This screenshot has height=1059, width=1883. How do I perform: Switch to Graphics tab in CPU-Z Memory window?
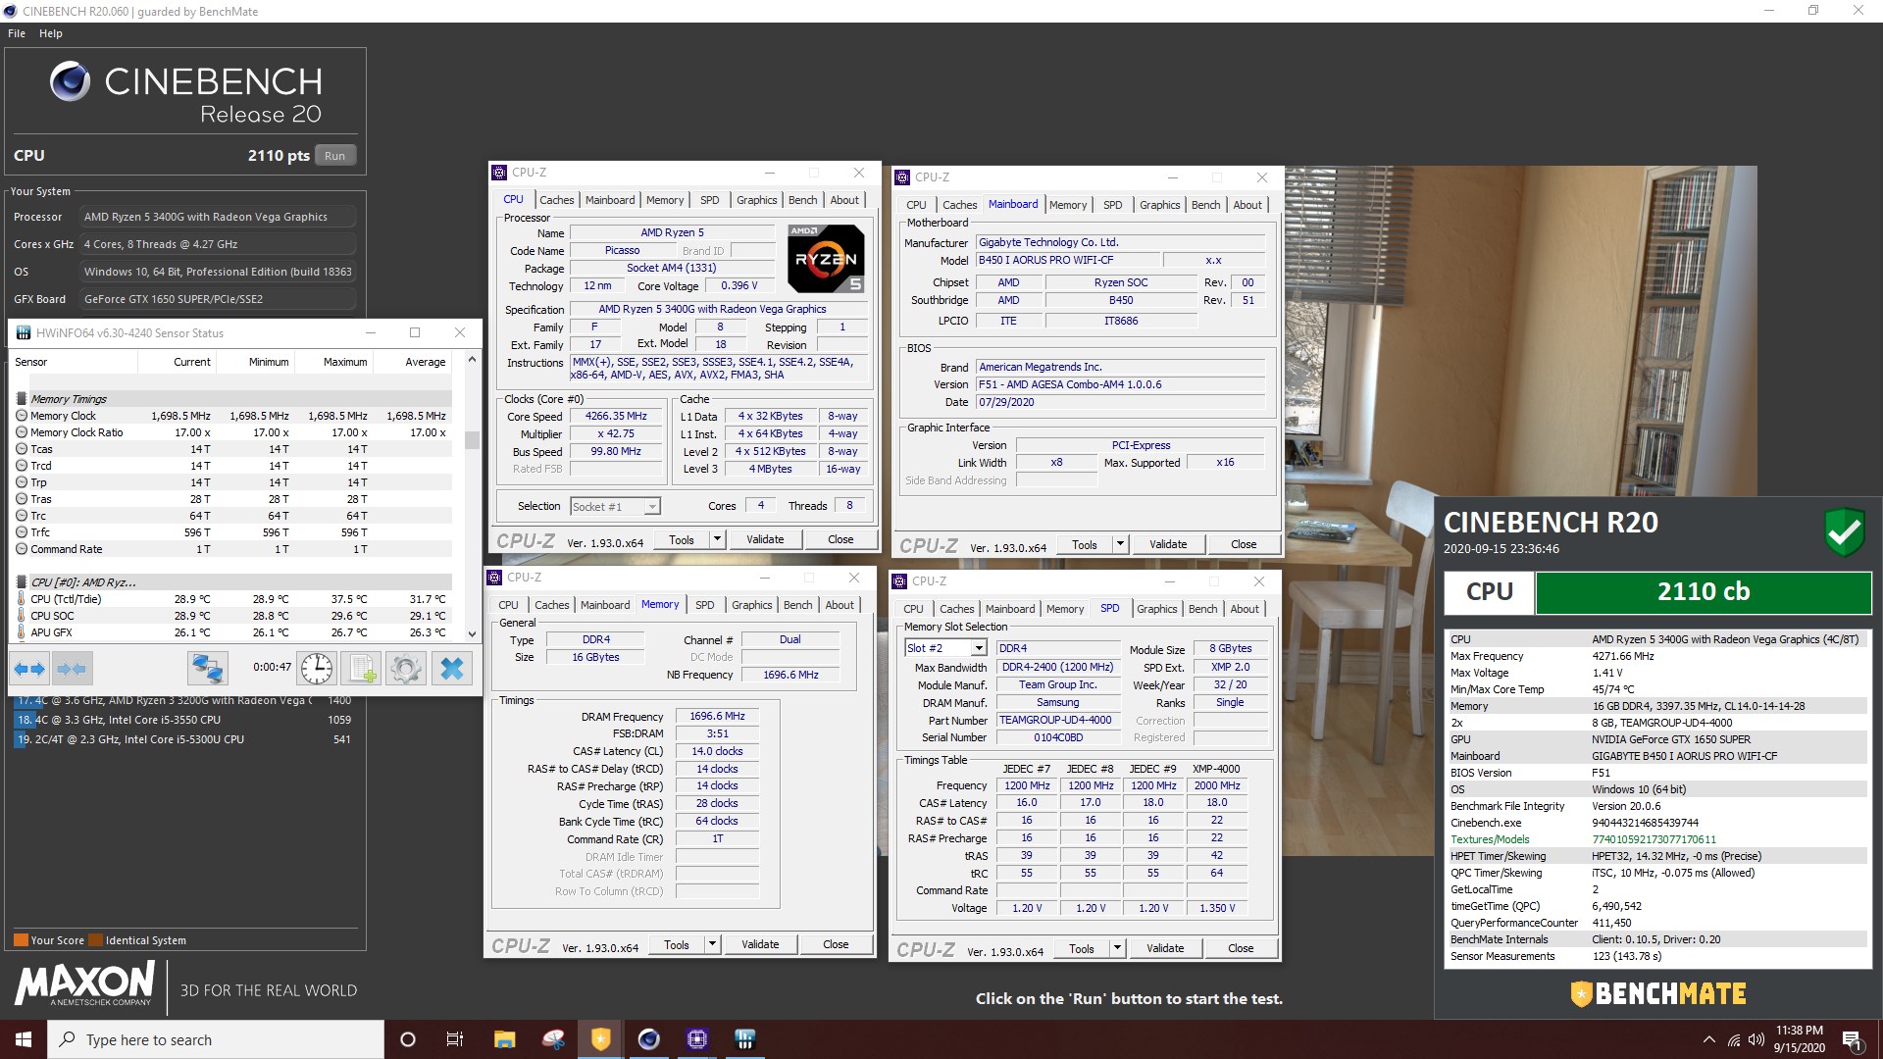[x=751, y=605]
